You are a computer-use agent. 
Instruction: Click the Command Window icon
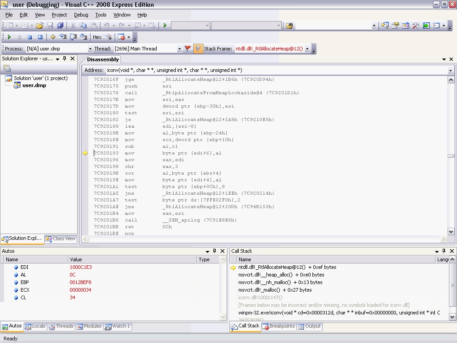(x=436, y=25)
